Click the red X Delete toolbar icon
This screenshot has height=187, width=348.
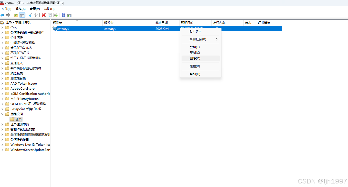point(44,15)
